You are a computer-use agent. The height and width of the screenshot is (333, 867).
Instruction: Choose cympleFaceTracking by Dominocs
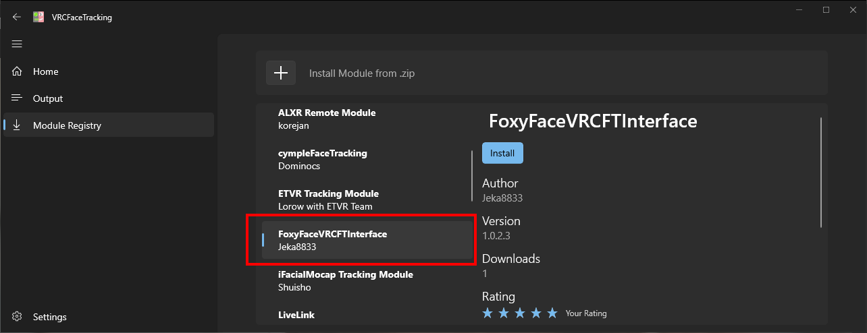click(322, 159)
